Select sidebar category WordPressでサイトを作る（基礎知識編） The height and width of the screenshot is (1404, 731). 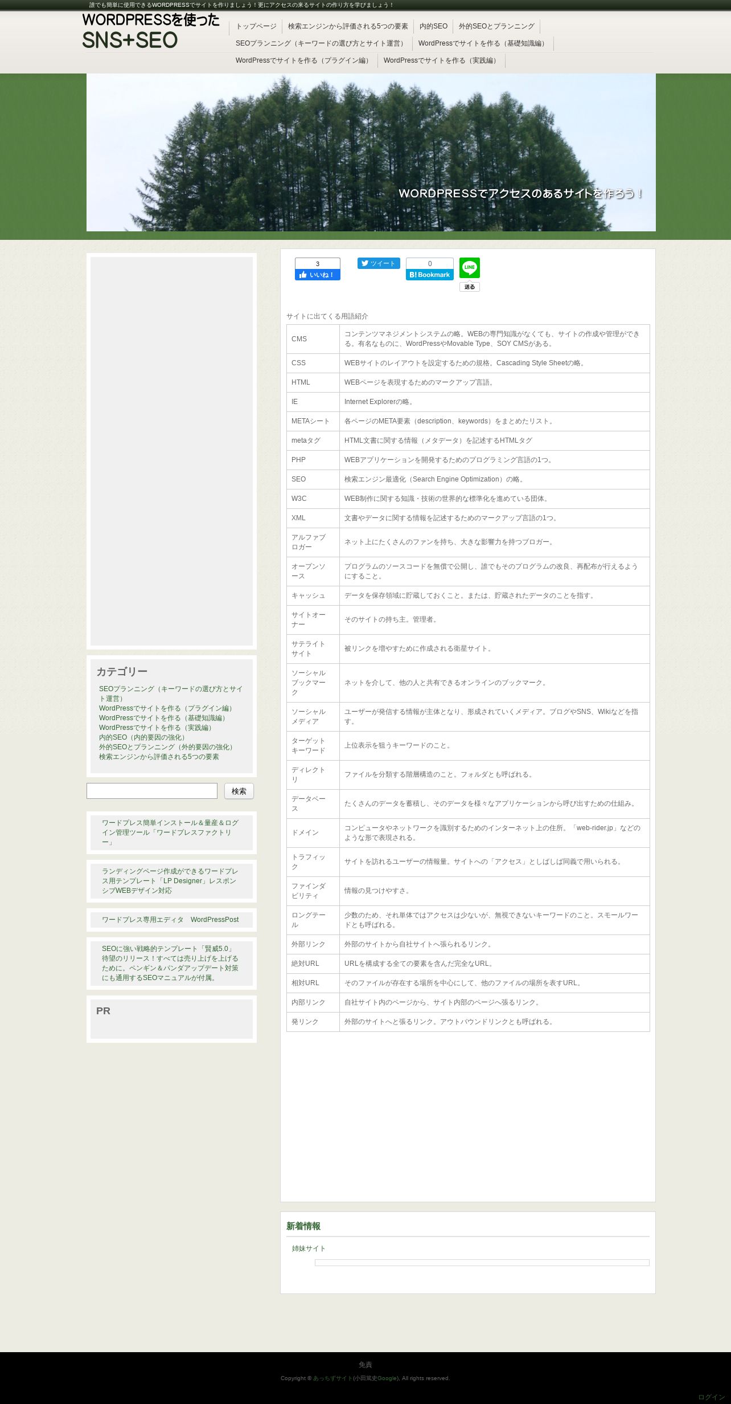coord(163,718)
